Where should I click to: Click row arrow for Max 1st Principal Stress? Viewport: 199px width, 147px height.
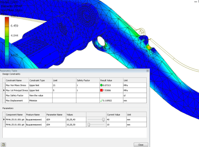click(4, 90)
